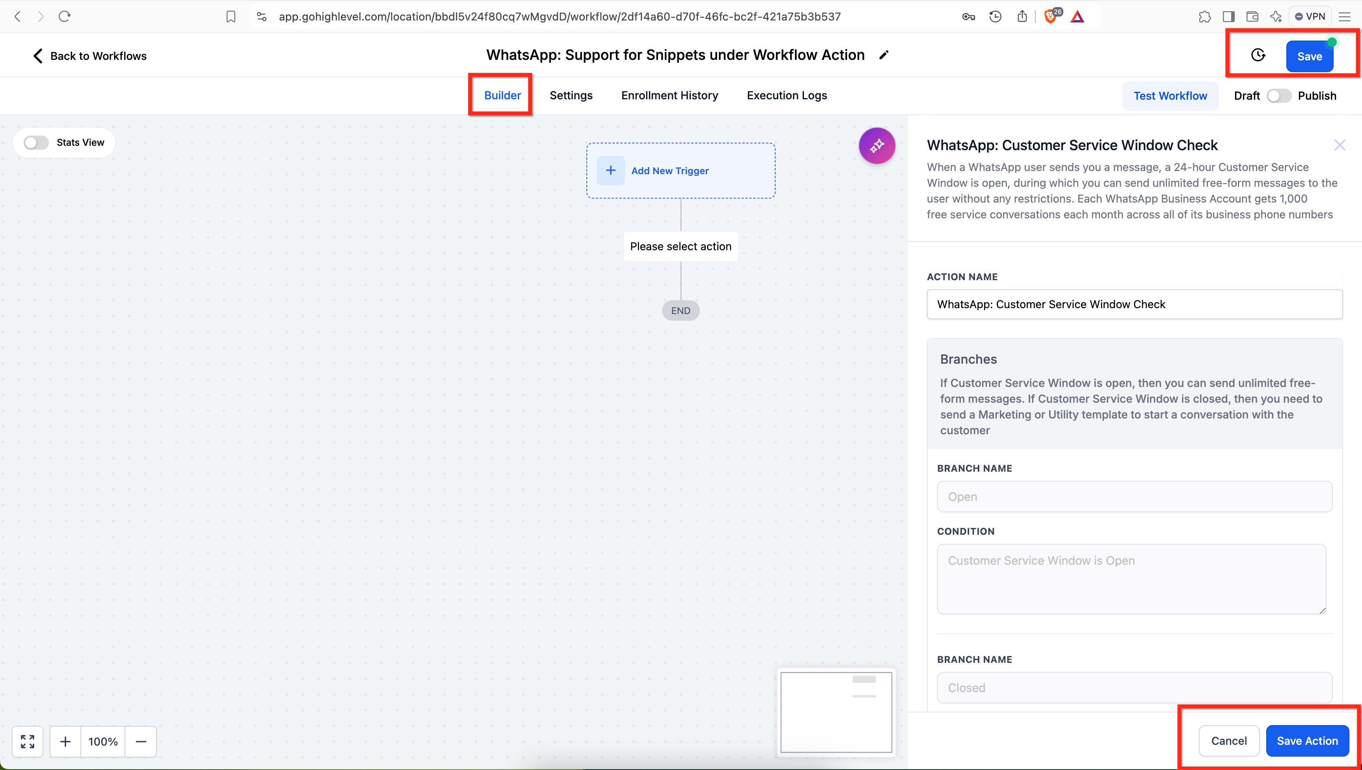Image resolution: width=1362 pixels, height=770 pixels.
Task: Open the Enrollment History tab
Action: pos(669,95)
